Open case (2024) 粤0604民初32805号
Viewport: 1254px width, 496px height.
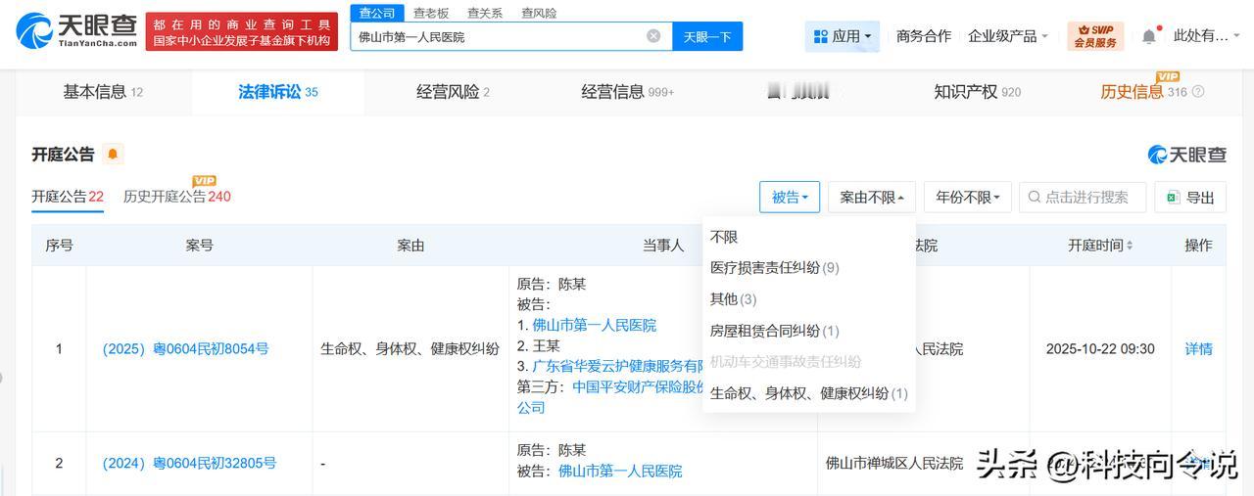pyautogui.click(x=189, y=463)
